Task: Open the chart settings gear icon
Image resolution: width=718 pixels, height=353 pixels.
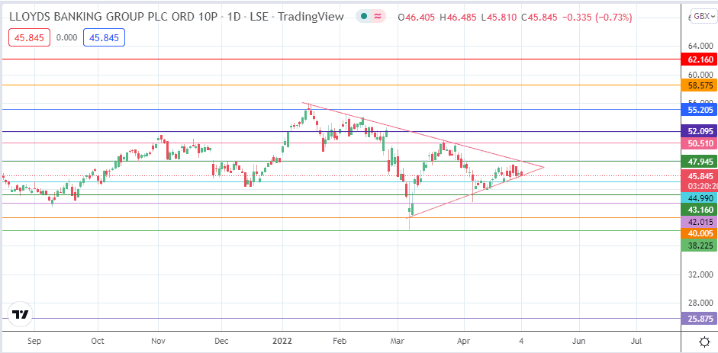Action: 704,342
